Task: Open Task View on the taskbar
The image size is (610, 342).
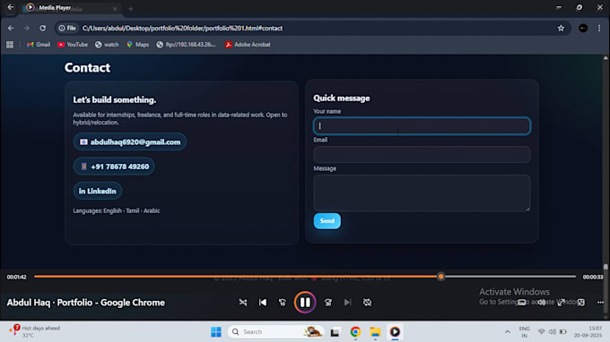Action: pos(335,331)
